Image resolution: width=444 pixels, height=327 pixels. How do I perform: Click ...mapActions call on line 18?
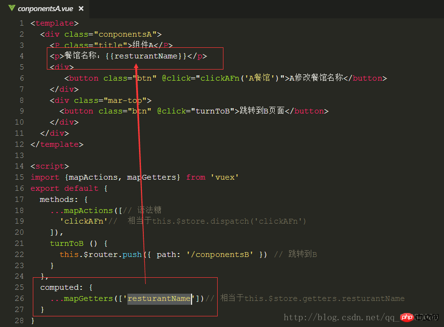pos(86,211)
